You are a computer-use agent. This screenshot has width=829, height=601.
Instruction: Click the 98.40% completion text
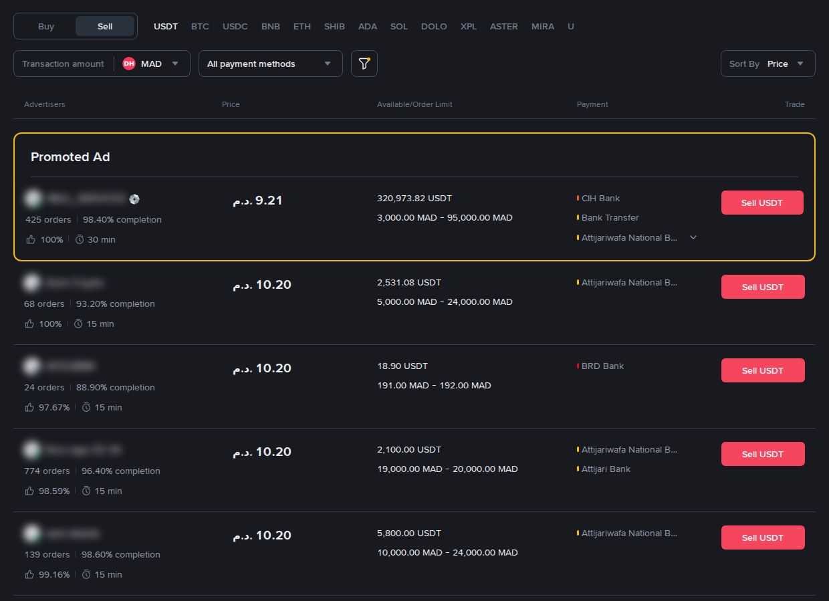(122, 219)
